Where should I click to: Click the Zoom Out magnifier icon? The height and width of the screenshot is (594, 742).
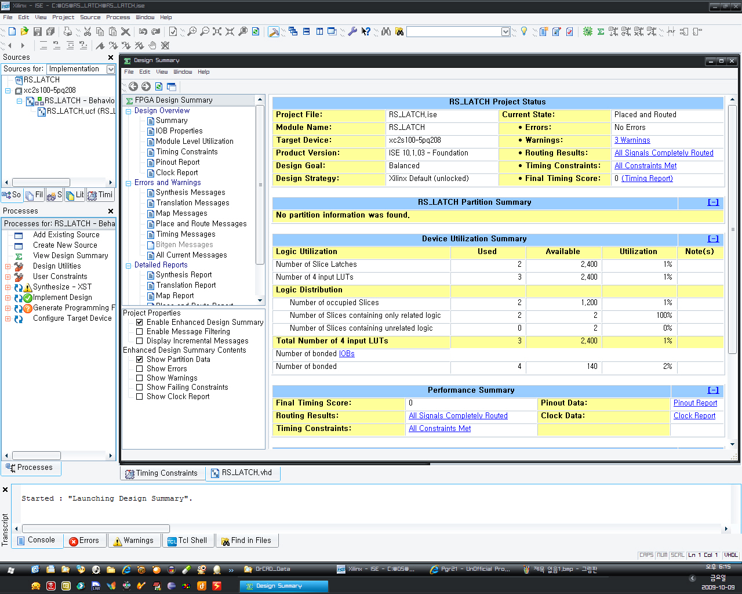pos(205,31)
